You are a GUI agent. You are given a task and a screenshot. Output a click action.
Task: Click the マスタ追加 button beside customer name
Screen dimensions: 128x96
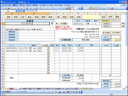pyautogui.click(x=63, y=24)
